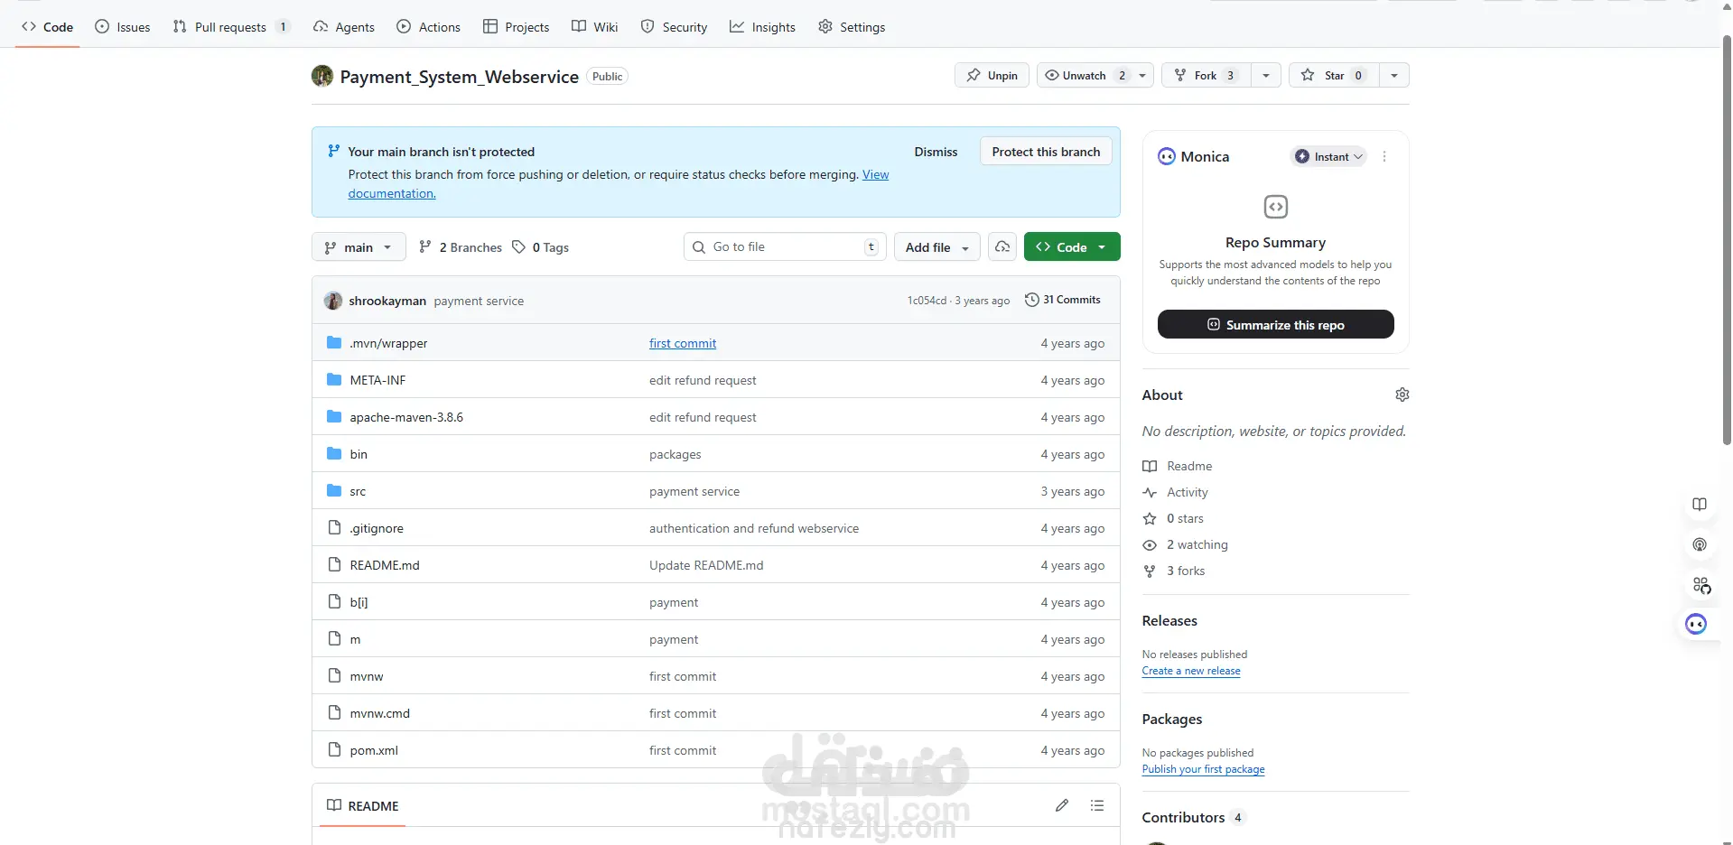Open the mvnw file
This screenshot has width=1733, height=845.
(x=367, y=676)
